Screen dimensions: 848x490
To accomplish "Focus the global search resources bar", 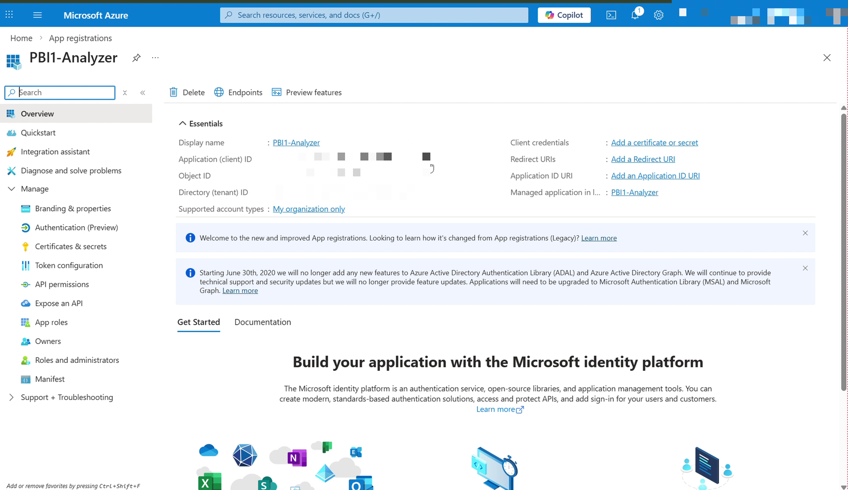I will pos(374,15).
